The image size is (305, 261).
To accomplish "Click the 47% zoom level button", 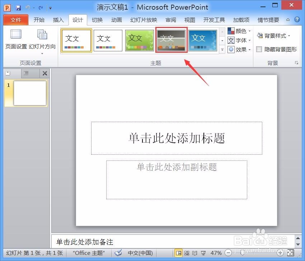I will tap(216, 253).
